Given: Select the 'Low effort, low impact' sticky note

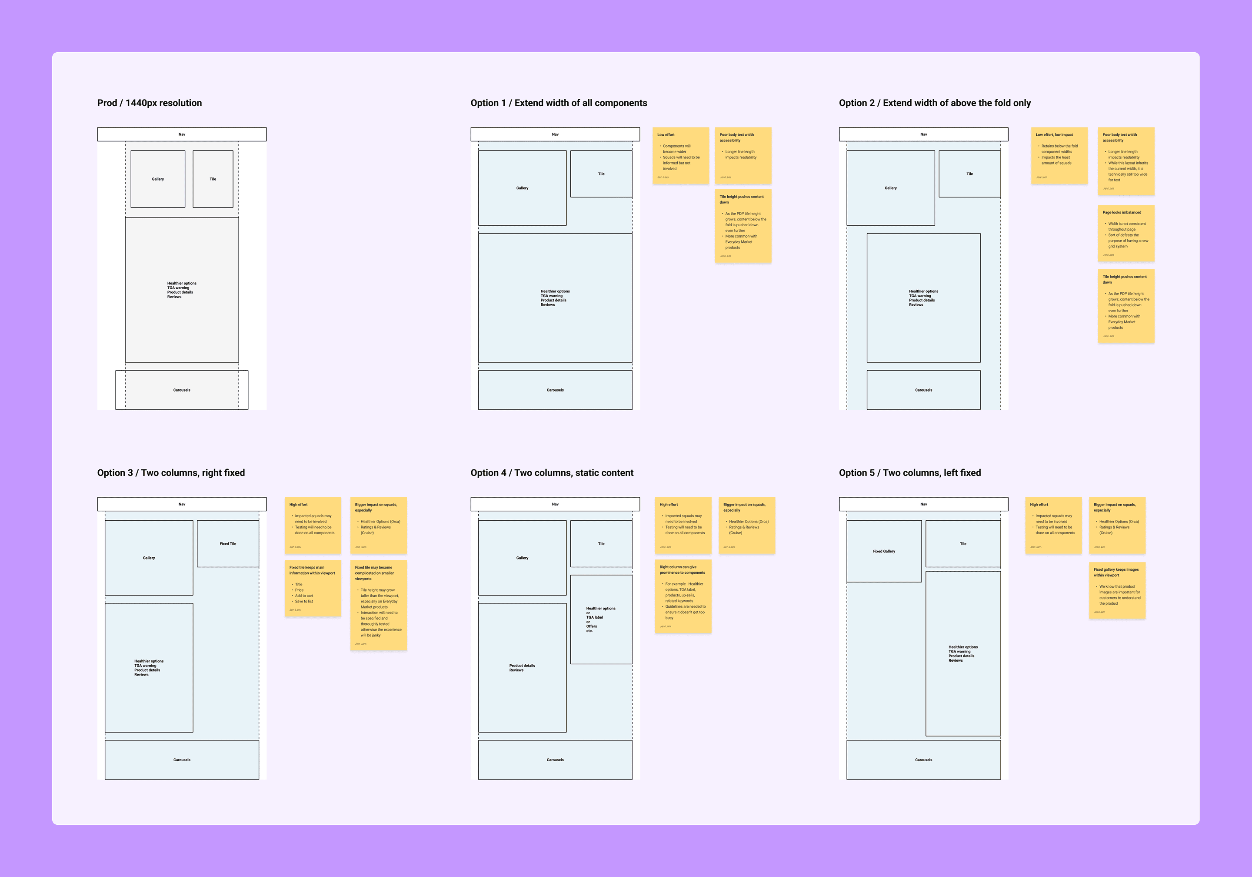Looking at the screenshot, I should tap(1059, 156).
